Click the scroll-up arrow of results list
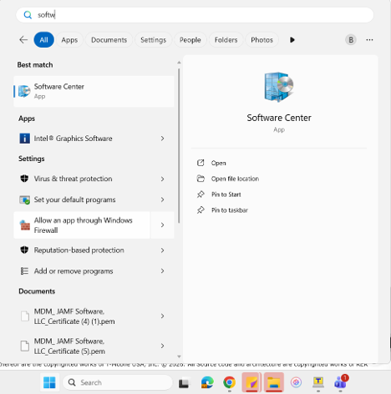391x394 pixels. coord(179,63)
